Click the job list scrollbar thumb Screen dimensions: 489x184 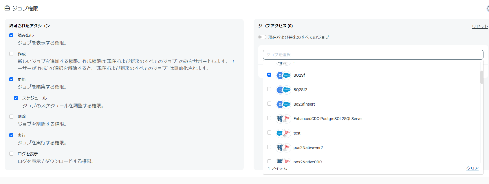click(x=482, y=77)
